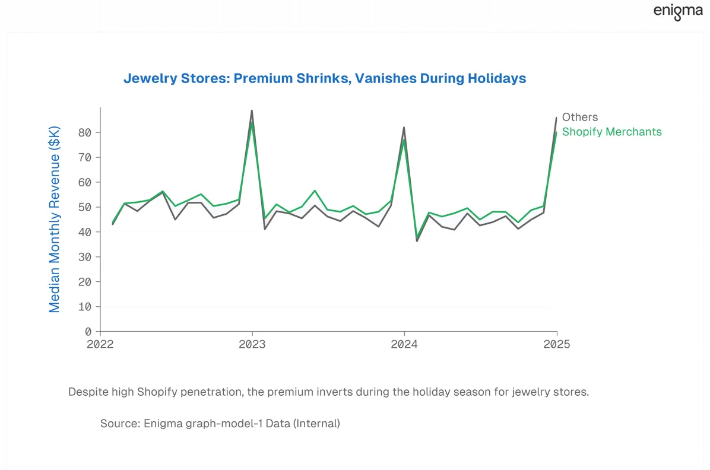
Task: Click the 80 y-axis tick label
Action: click(85, 133)
